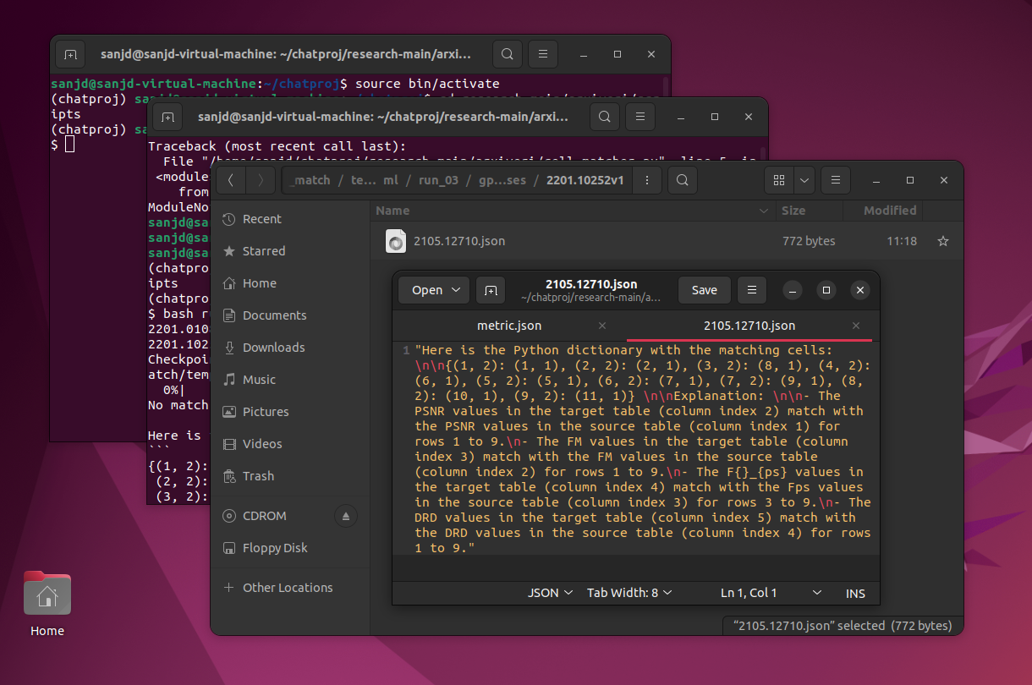Close the metric.json tab

[602, 326]
